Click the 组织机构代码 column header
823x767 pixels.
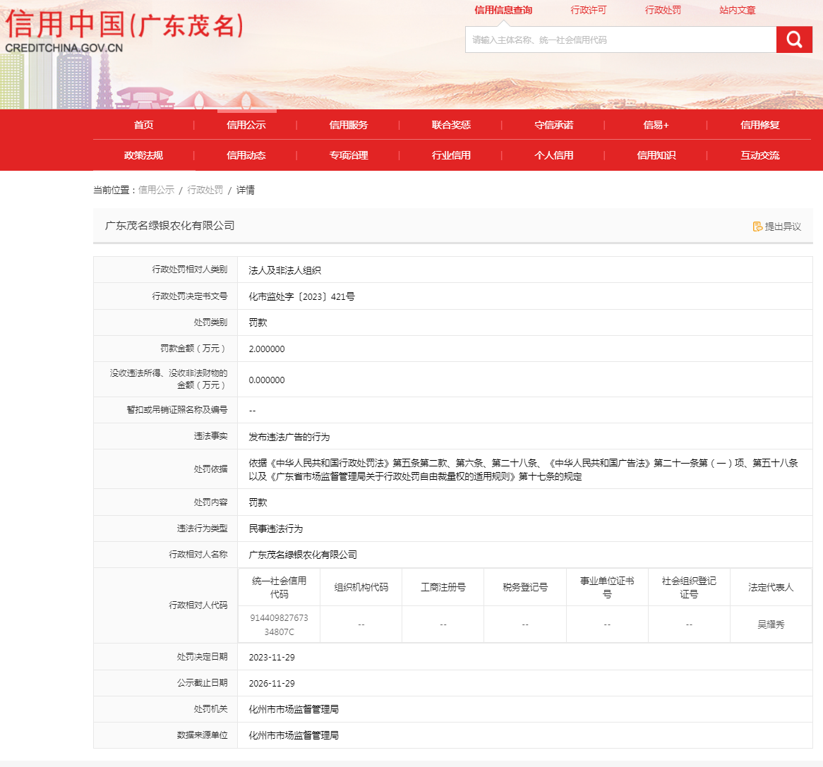tap(361, 587)
